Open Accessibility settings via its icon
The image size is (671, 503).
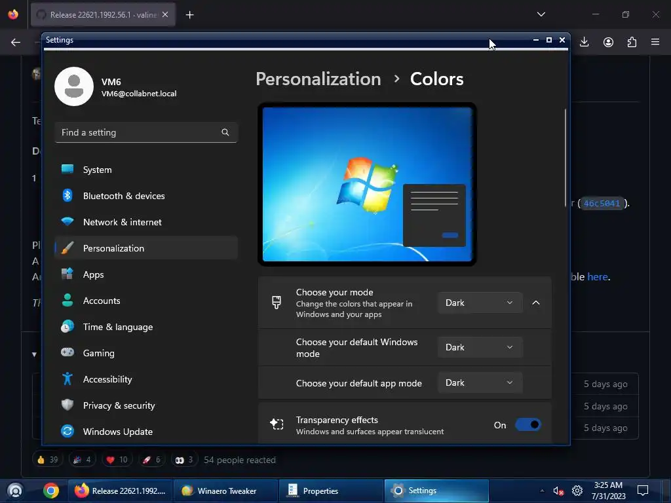67,379
